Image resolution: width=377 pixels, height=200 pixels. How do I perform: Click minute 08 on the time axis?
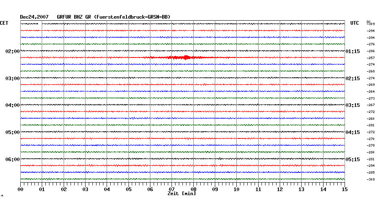click(x=193, y=189)
